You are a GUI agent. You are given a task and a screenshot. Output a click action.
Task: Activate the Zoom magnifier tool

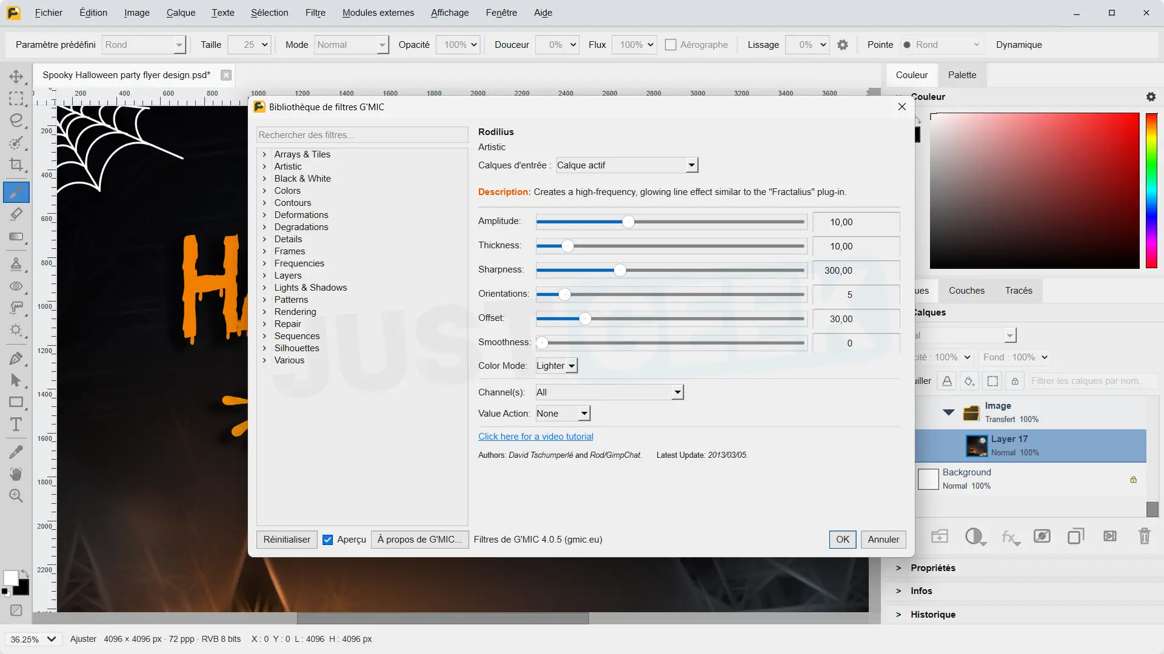16,496
